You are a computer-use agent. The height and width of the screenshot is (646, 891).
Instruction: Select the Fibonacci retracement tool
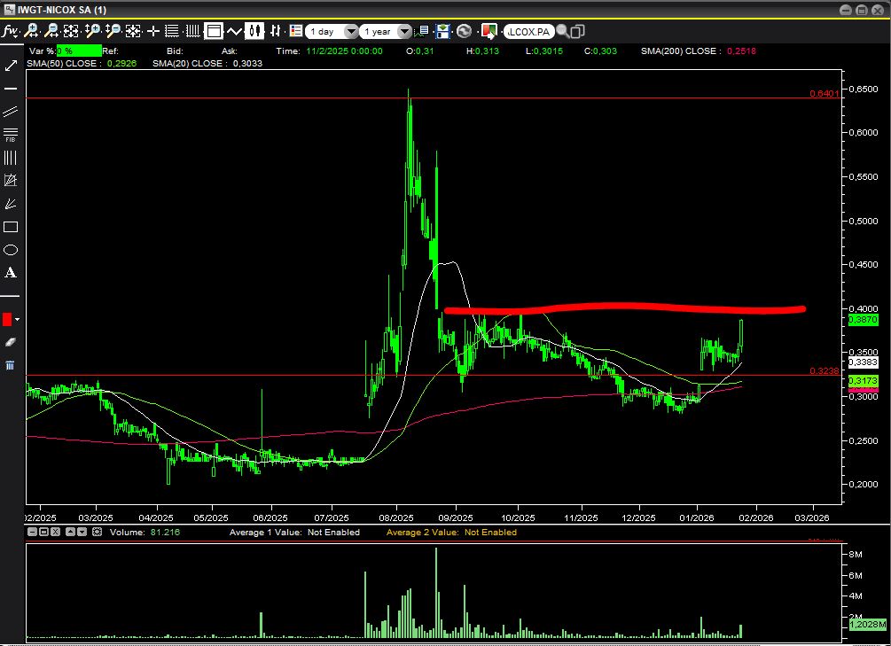pos(11,134)
